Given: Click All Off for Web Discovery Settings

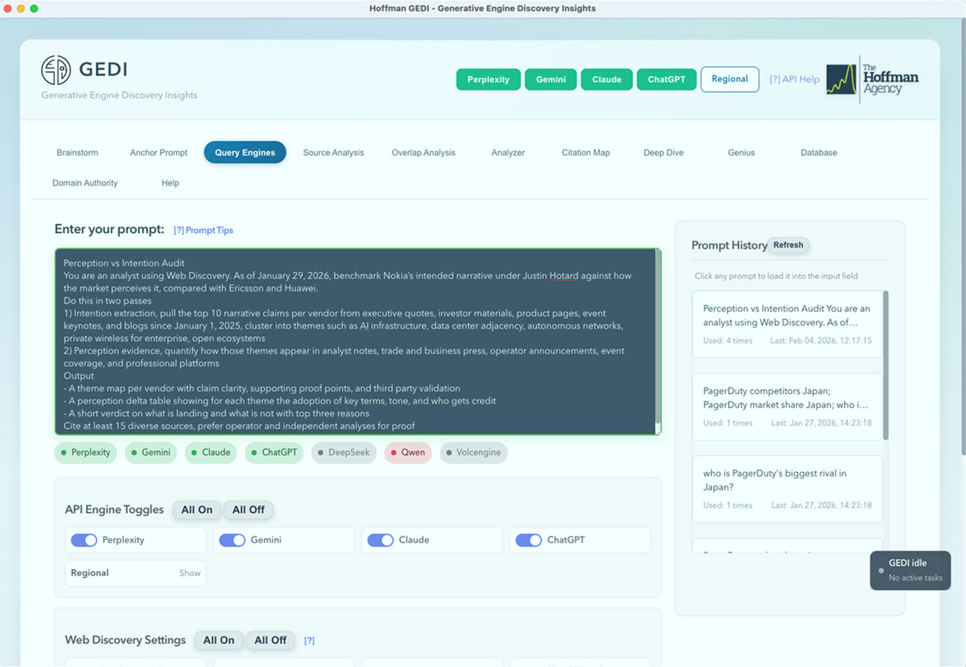Looking at the screenshot, I should tap(270, 641).
